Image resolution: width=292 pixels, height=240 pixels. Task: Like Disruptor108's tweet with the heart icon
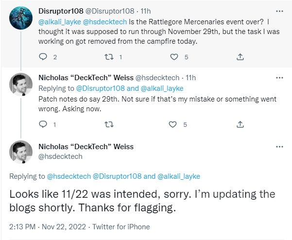(x=174, y=57)
